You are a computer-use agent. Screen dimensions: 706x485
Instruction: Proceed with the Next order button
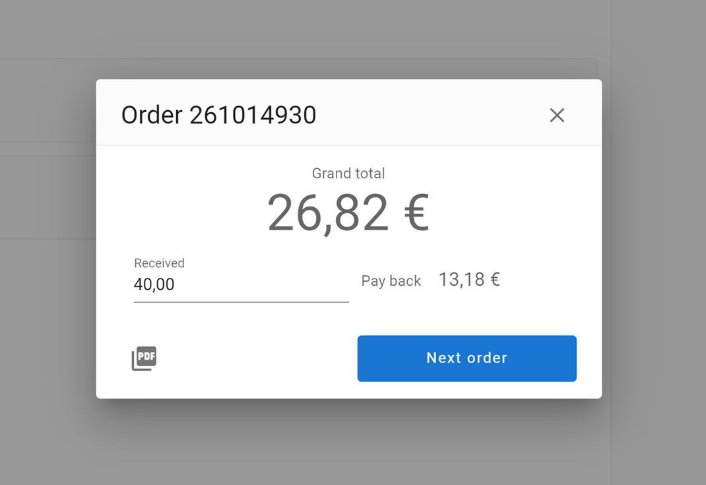click(x=466, y=358)
